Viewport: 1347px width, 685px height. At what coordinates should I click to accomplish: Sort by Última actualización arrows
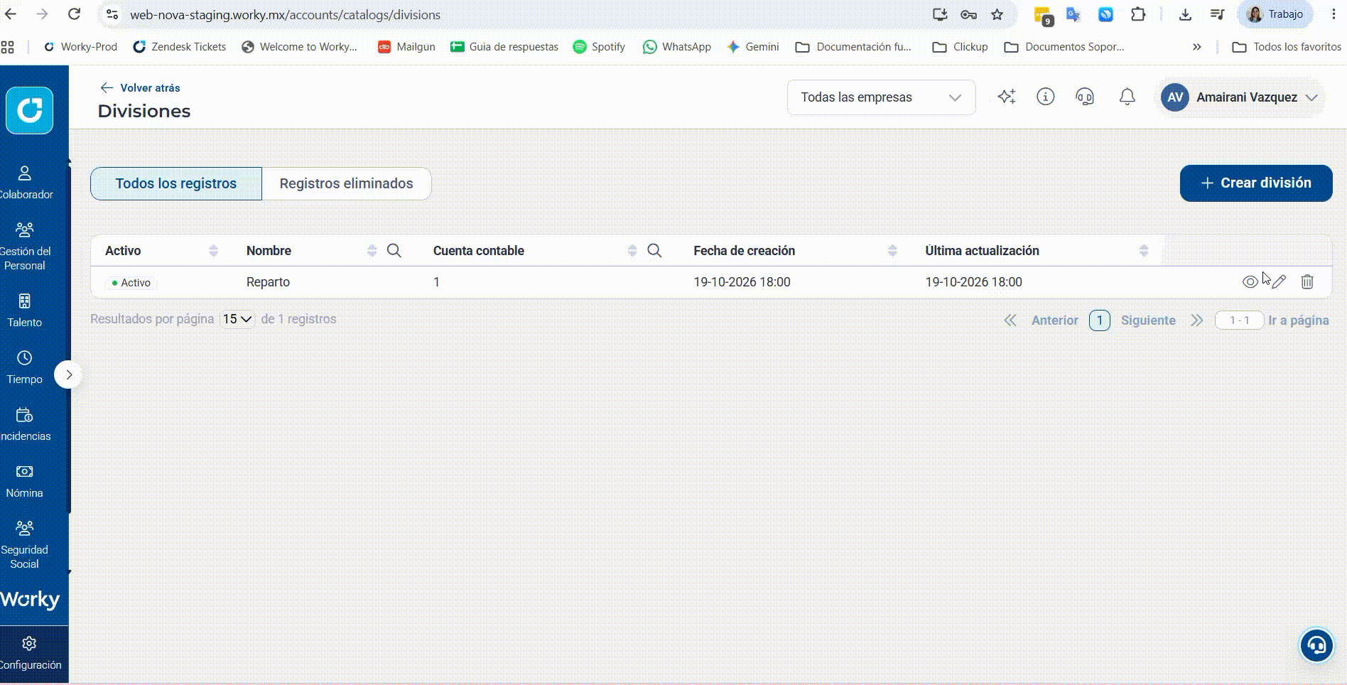click(x=1143, y=251)
